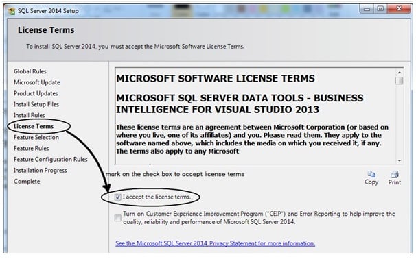Select the Feature Rules step

[x=32, y=149]
